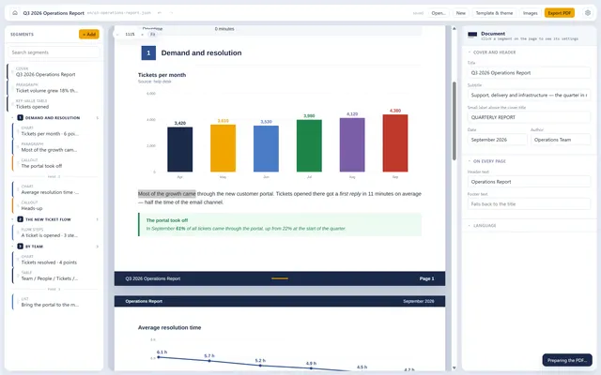Open the Open… file menu
The image size is (601, 375).
(x=439, y=13)
